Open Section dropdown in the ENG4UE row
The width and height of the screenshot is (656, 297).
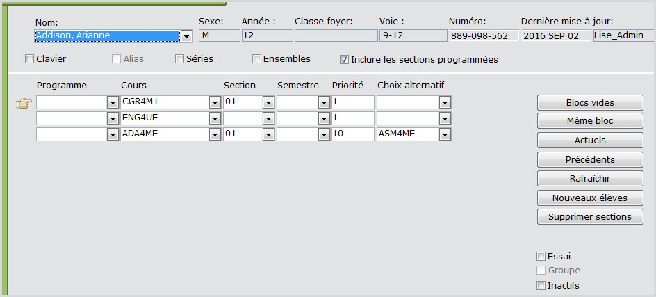[268, 119]
